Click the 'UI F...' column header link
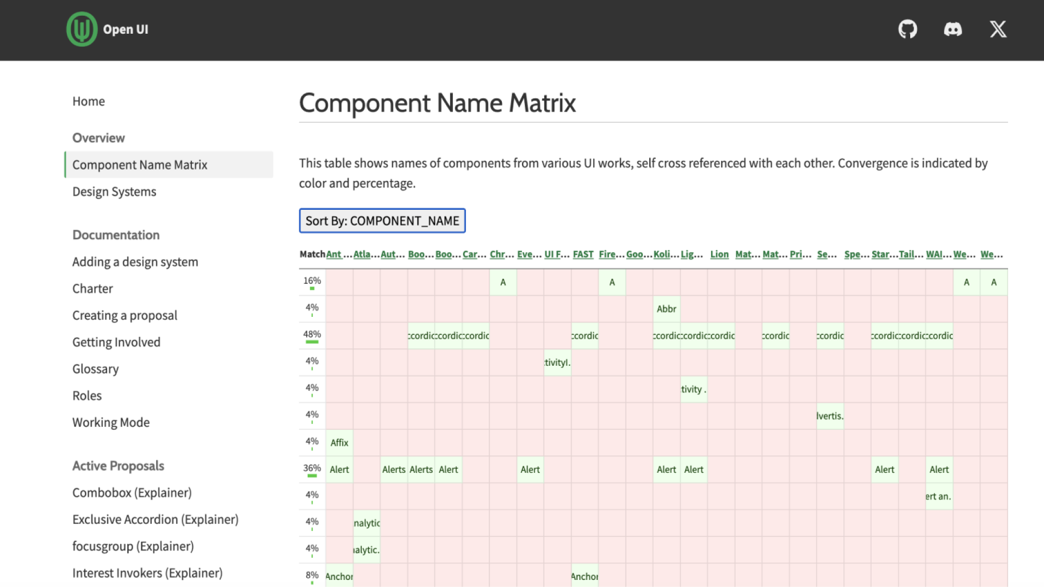1044x587 pixels. click(557, 254)
